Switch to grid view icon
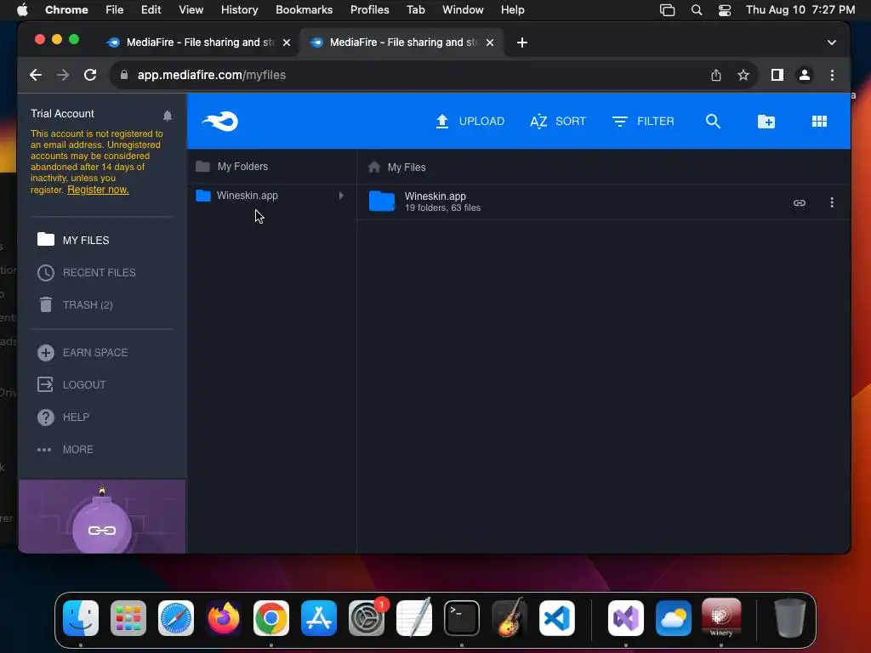 point(819,121)
